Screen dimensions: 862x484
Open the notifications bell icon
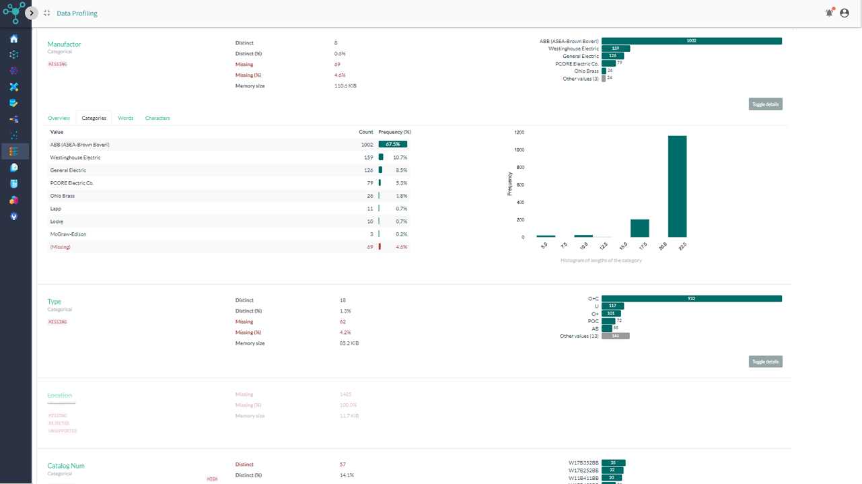click(829, 13)
